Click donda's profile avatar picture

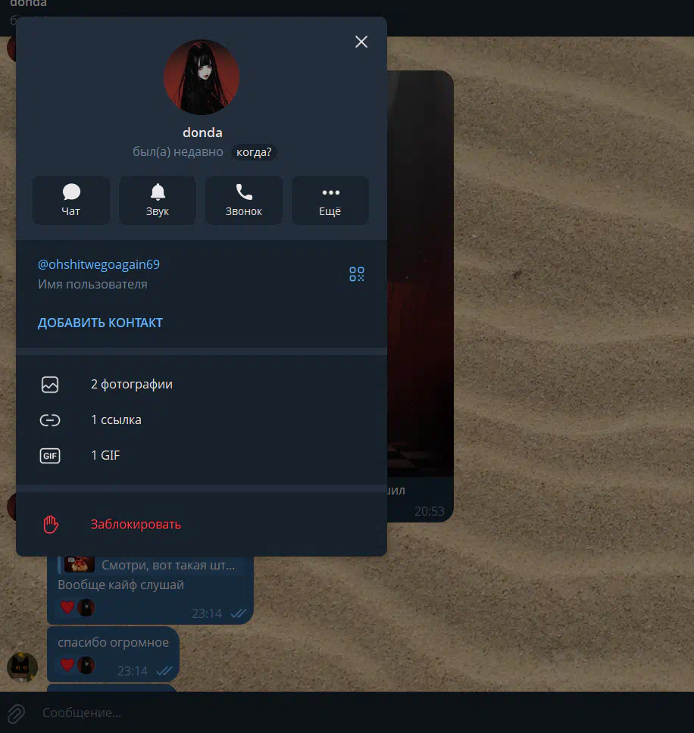[x=202, y=77]
